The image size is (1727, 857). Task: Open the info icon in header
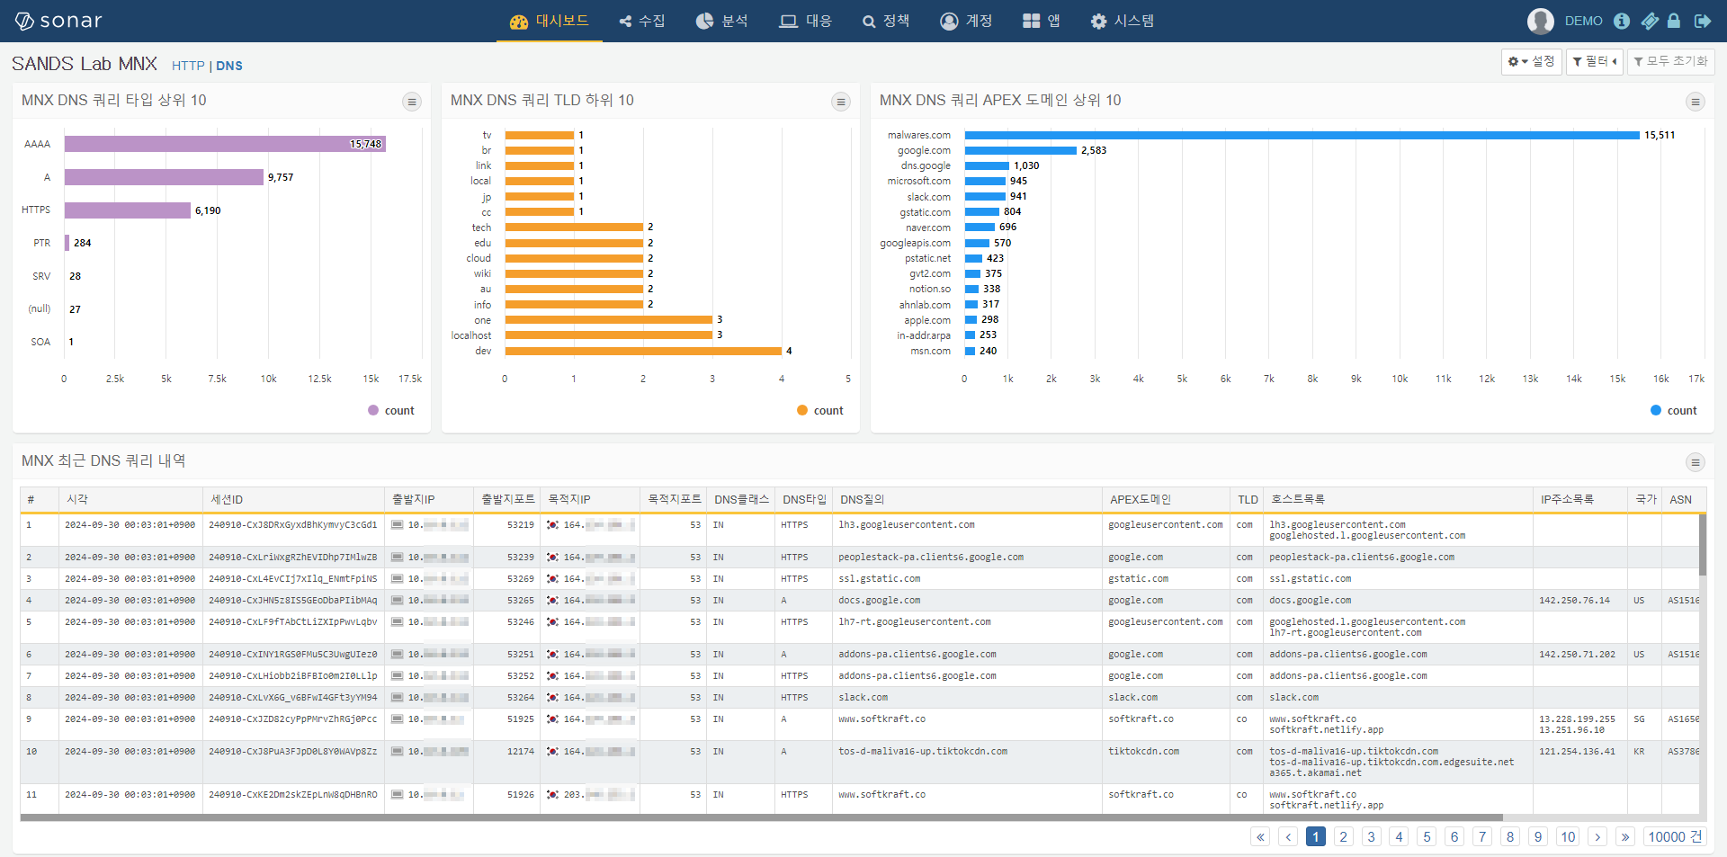1622,21
